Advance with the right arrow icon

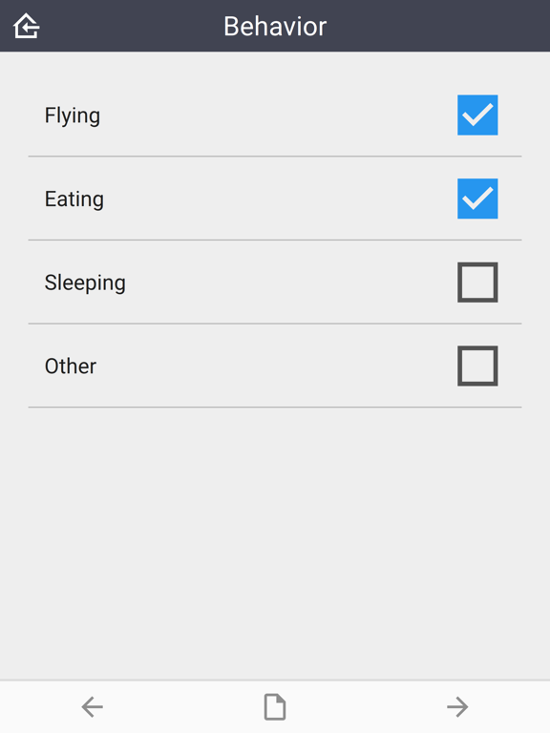click(457, 706)
